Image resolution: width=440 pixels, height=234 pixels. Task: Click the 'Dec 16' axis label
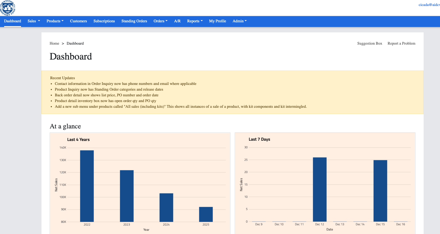(x=400, y=224)
